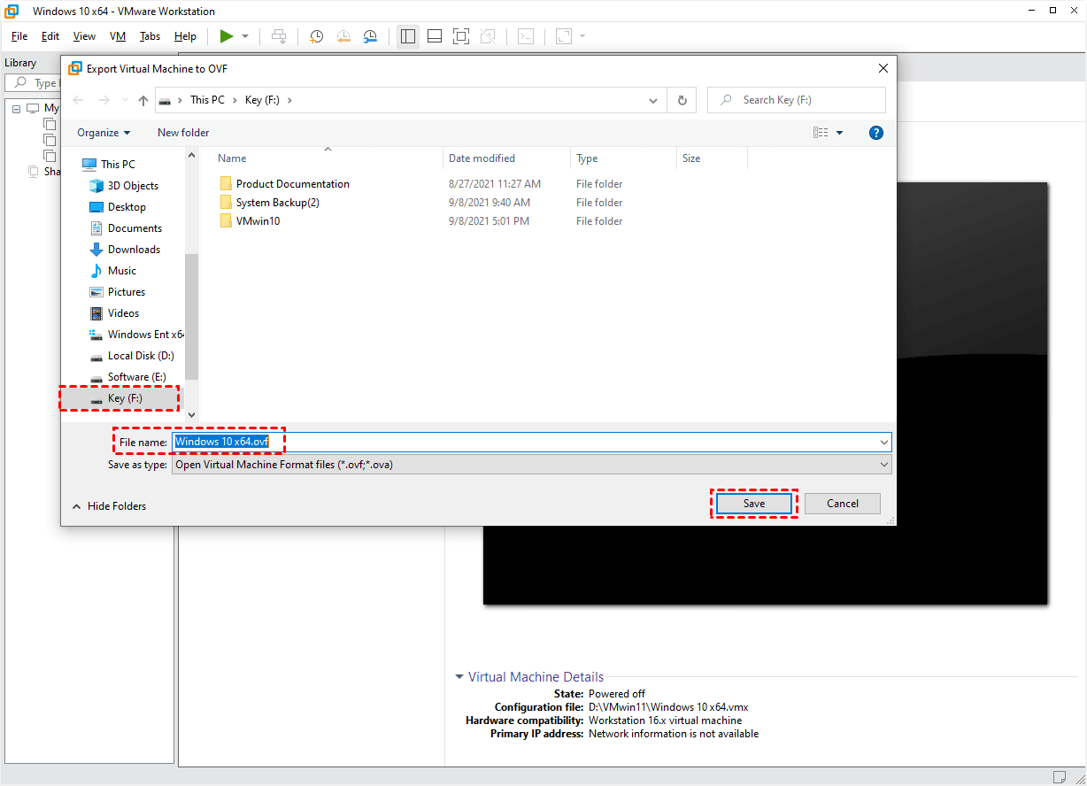Open the recent locations dropdown chevron

pos(125,101)
